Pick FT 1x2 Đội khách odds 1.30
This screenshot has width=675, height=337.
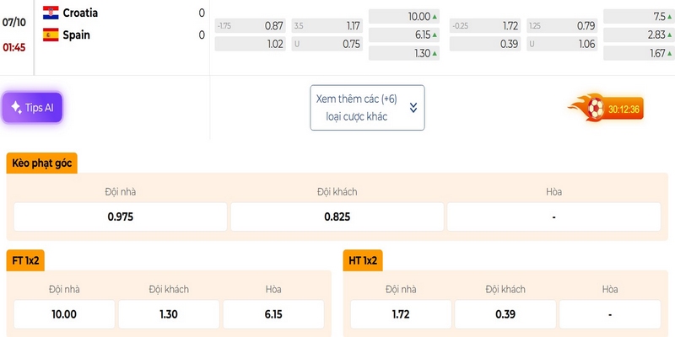tap(169, 314)
